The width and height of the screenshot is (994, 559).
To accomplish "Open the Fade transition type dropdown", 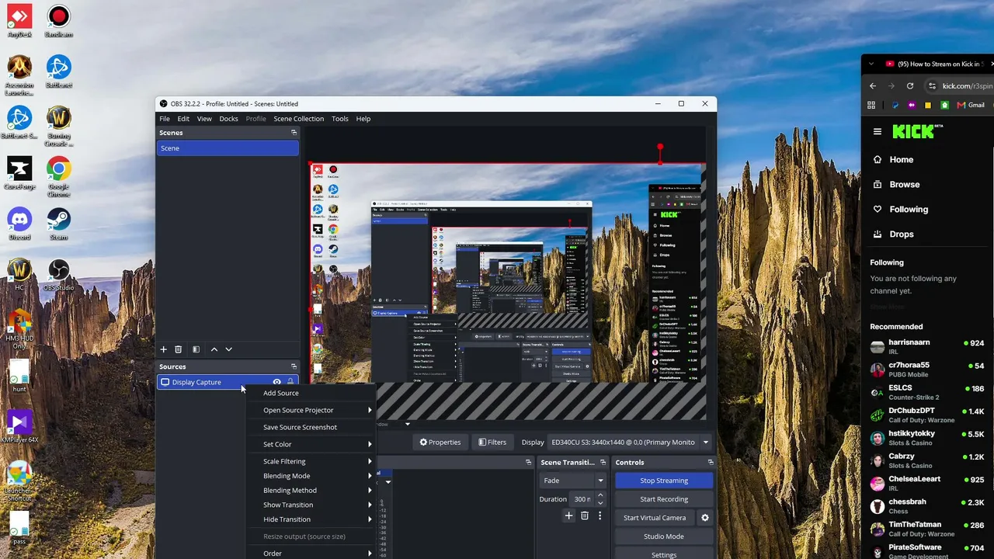I will [572, 481].
